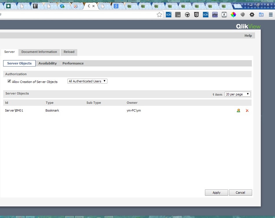This screenshot has height=218, width=275.
Task: Switch to the globe icon browser tab
Action: click(62, 6)
